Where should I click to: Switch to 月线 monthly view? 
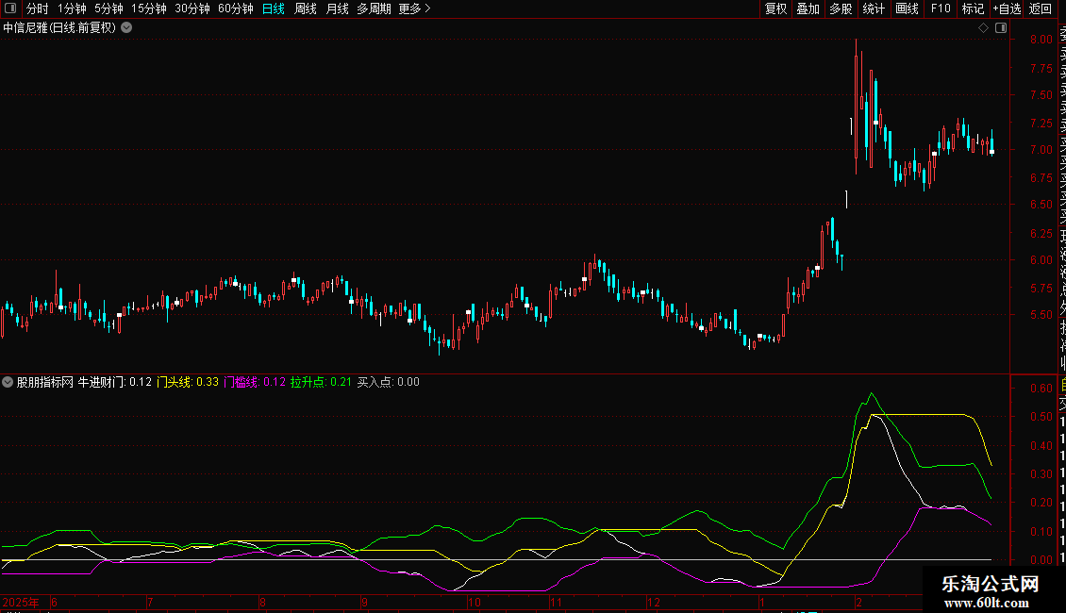pos(337,9)
